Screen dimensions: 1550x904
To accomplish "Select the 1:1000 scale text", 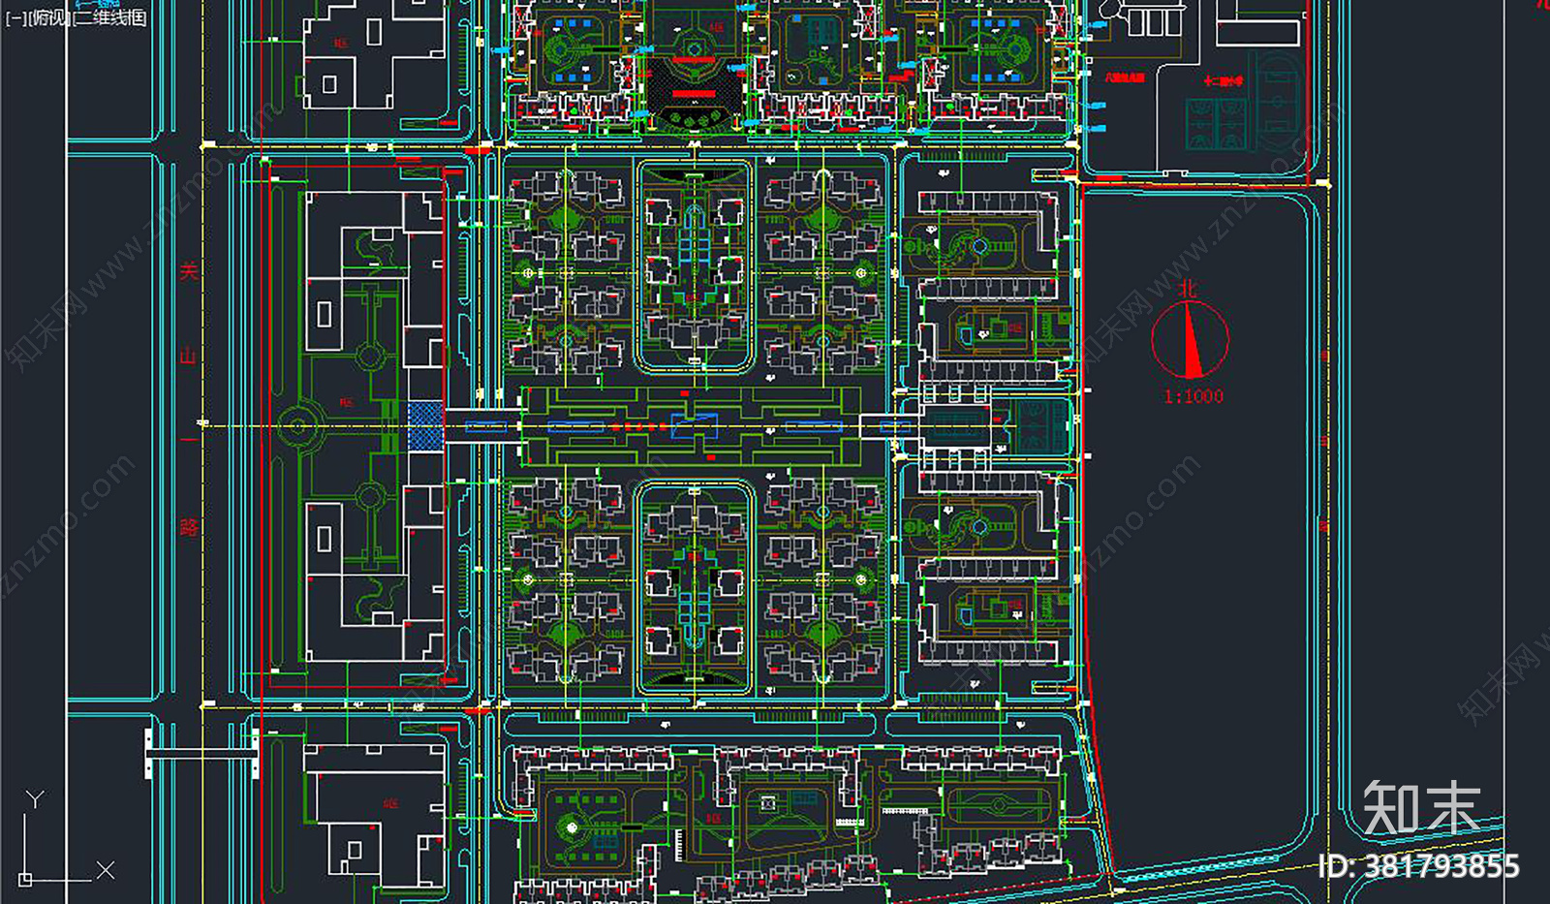I will pyautogui.click(x=1193, y=396).
